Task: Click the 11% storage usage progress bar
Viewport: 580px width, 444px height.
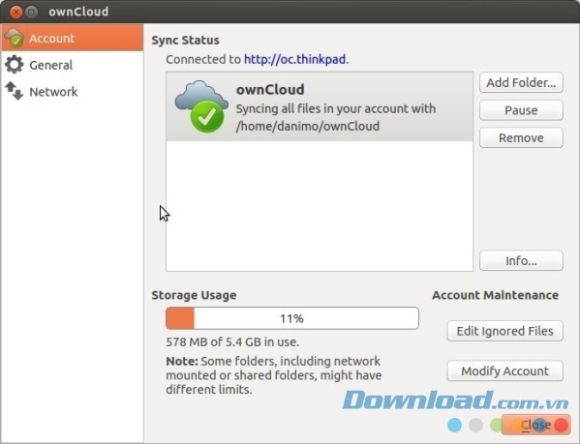Action: 292,318
